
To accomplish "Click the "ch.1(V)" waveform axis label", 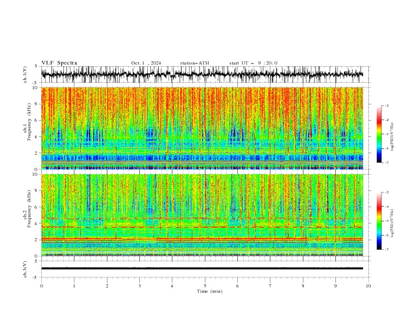I will (x=25, y=74).
